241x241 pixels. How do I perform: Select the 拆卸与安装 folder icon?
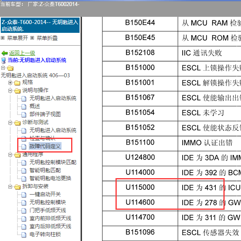click(17, 187)
